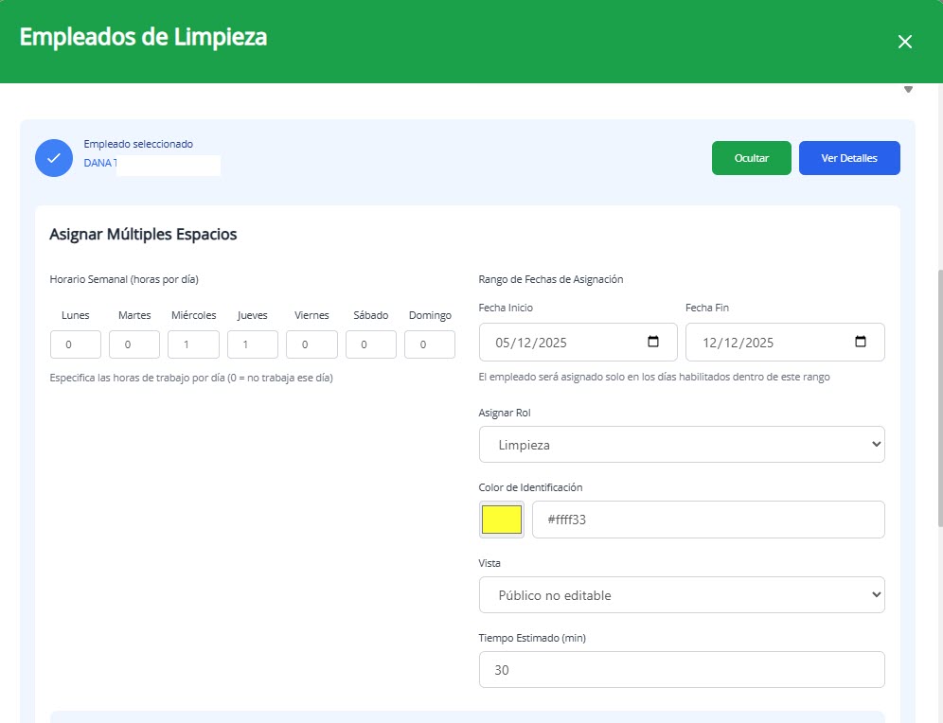The height and width of the screenshot is (723, 943).
Task: Click the Domingo hours input
Action: 430,344
